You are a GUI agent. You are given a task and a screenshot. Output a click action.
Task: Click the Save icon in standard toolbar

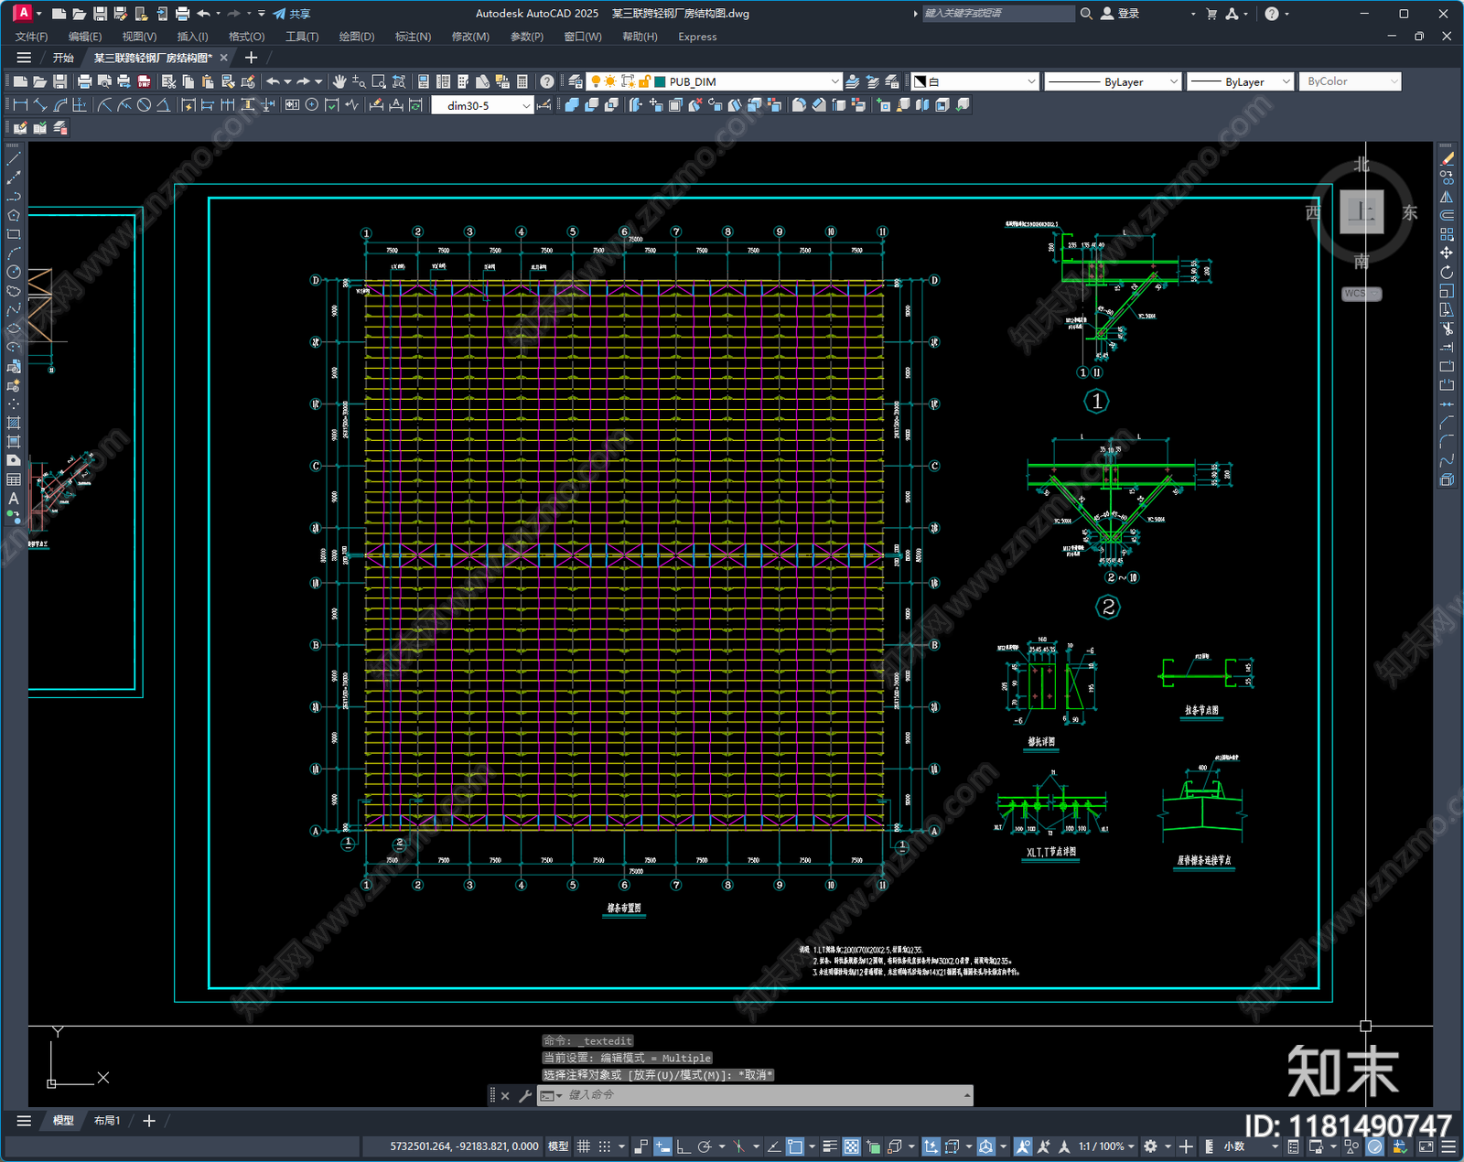coord(59,81)
